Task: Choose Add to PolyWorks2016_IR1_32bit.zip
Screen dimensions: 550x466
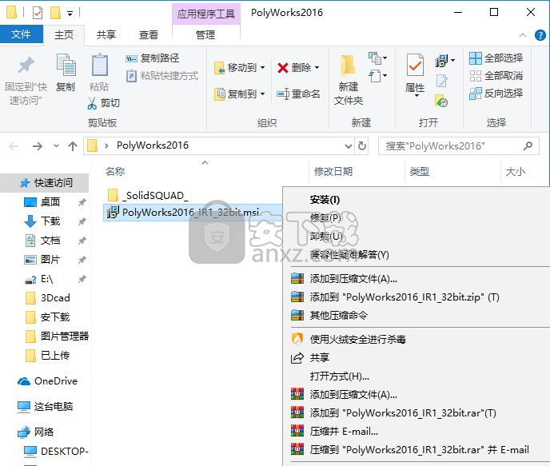Action: click(x=405, y=297)
